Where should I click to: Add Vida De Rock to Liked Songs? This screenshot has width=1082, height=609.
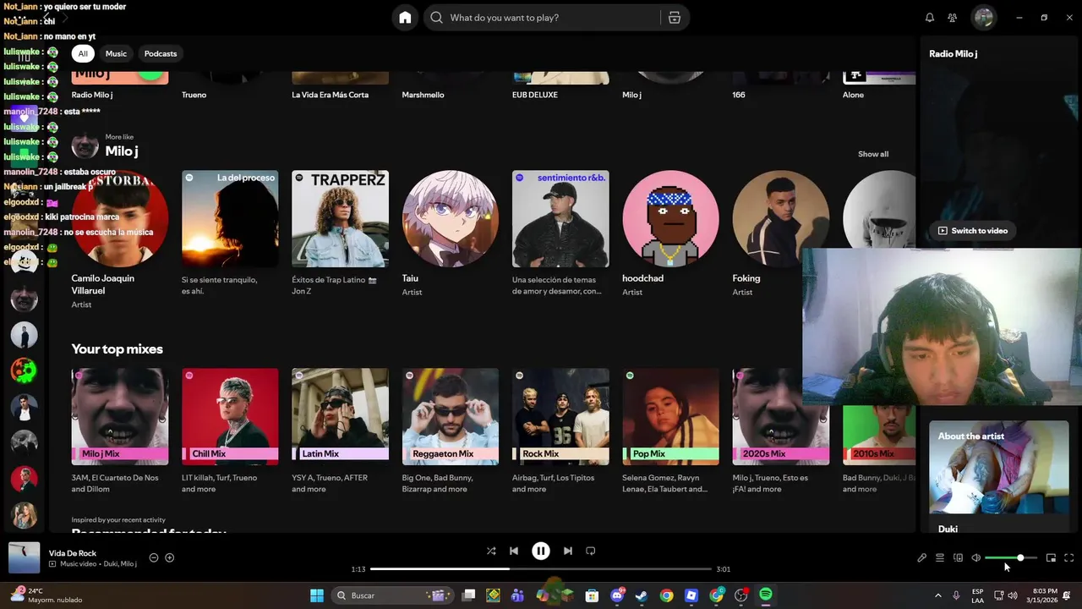pos(170,557)
